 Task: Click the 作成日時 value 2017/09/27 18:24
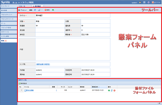pos(88,70)
